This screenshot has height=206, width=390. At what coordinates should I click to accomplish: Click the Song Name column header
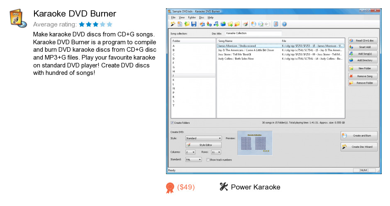click(x=249, y=41)
